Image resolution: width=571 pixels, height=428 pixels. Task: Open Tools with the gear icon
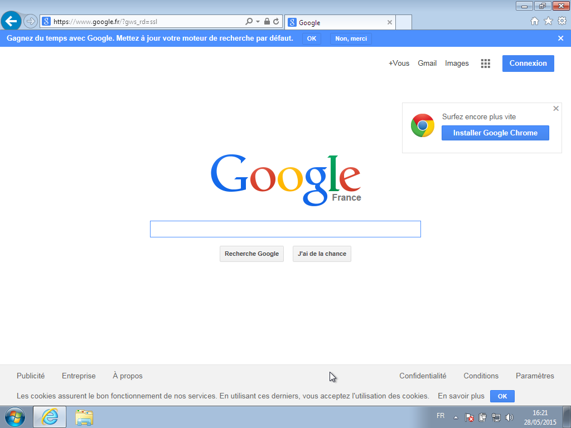[562, 21]
